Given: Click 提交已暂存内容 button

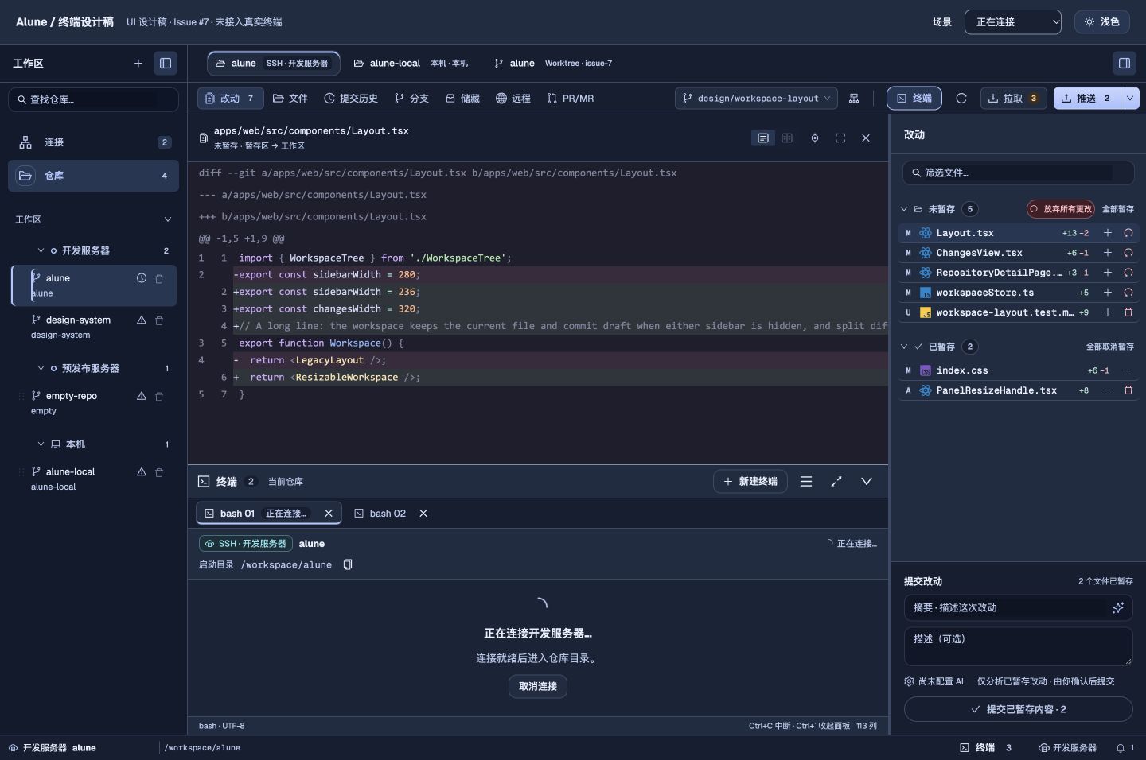Looking at the screenshot, I should (x=1018, y=709).
